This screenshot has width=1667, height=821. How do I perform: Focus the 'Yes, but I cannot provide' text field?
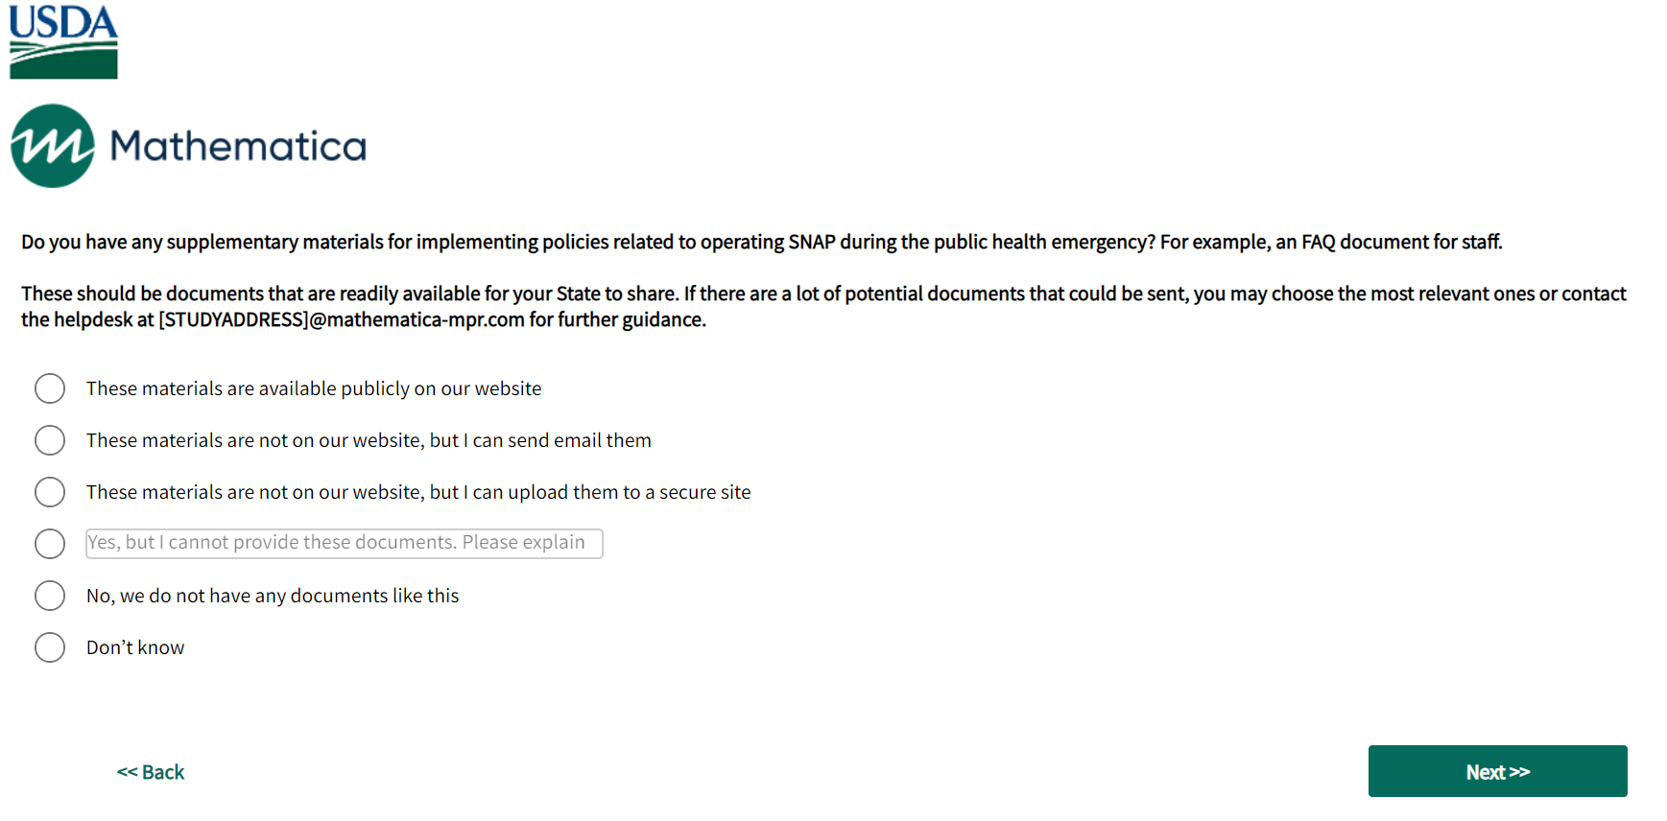(x=344, y=544)
